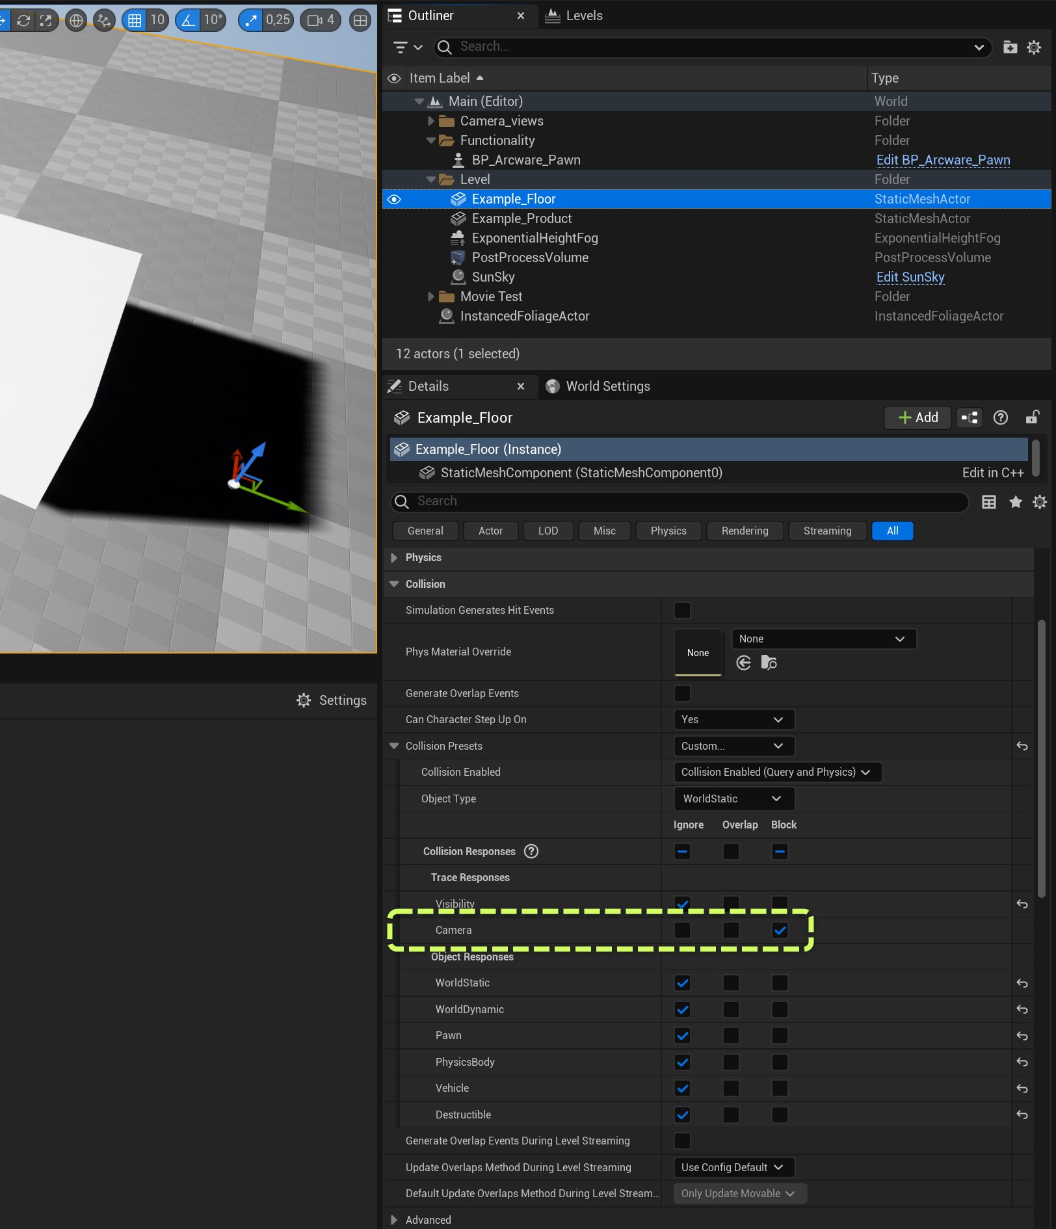Select the Rendering filter tab
The image size is (1056, 1229).
point(745,531)
